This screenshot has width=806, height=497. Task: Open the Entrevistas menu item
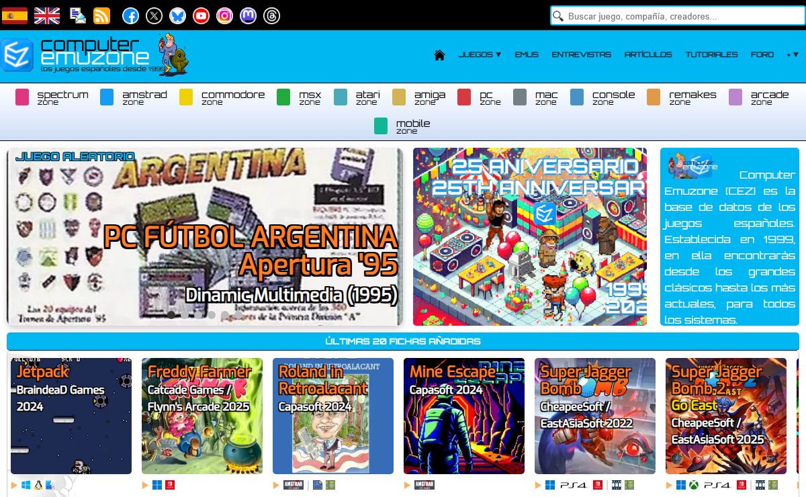tap(582, 54)
